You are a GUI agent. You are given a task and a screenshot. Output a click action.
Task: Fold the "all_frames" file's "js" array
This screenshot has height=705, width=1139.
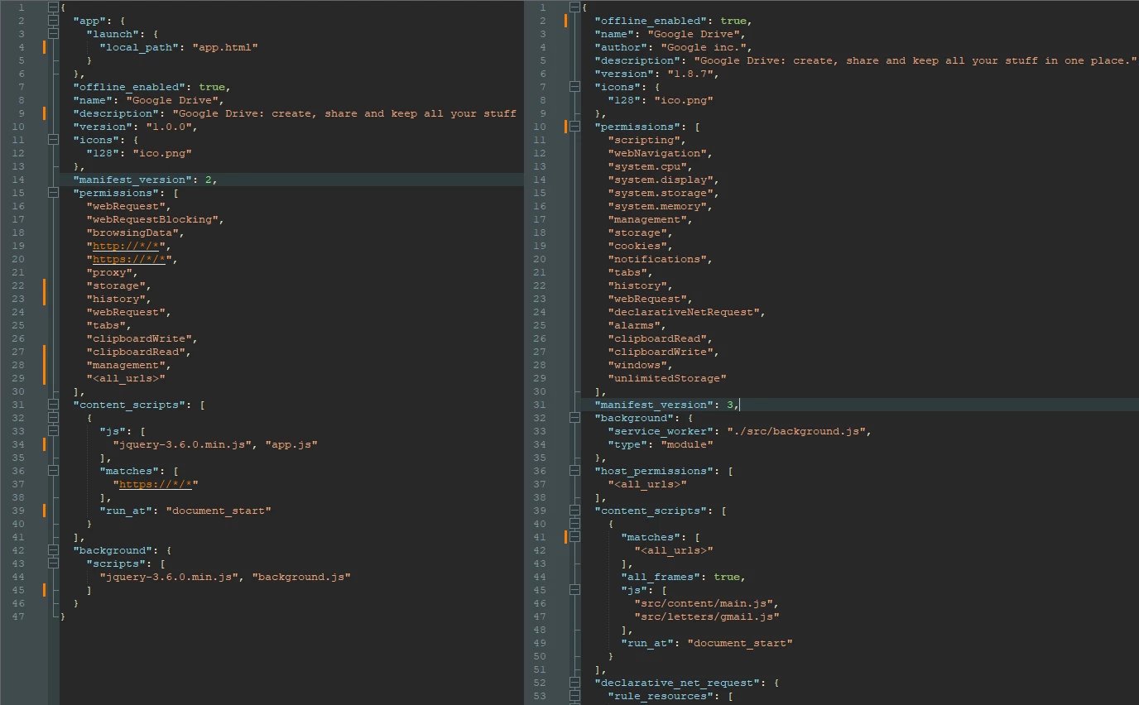point(575,590)
